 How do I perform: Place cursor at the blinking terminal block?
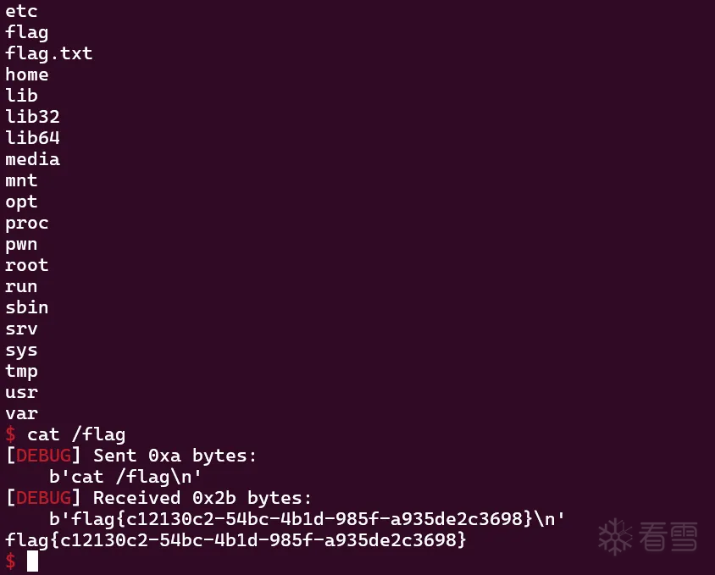pyautogui.click(x=33, y=561)
